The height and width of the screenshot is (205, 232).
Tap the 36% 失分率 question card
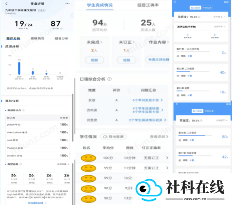point(14,179)
